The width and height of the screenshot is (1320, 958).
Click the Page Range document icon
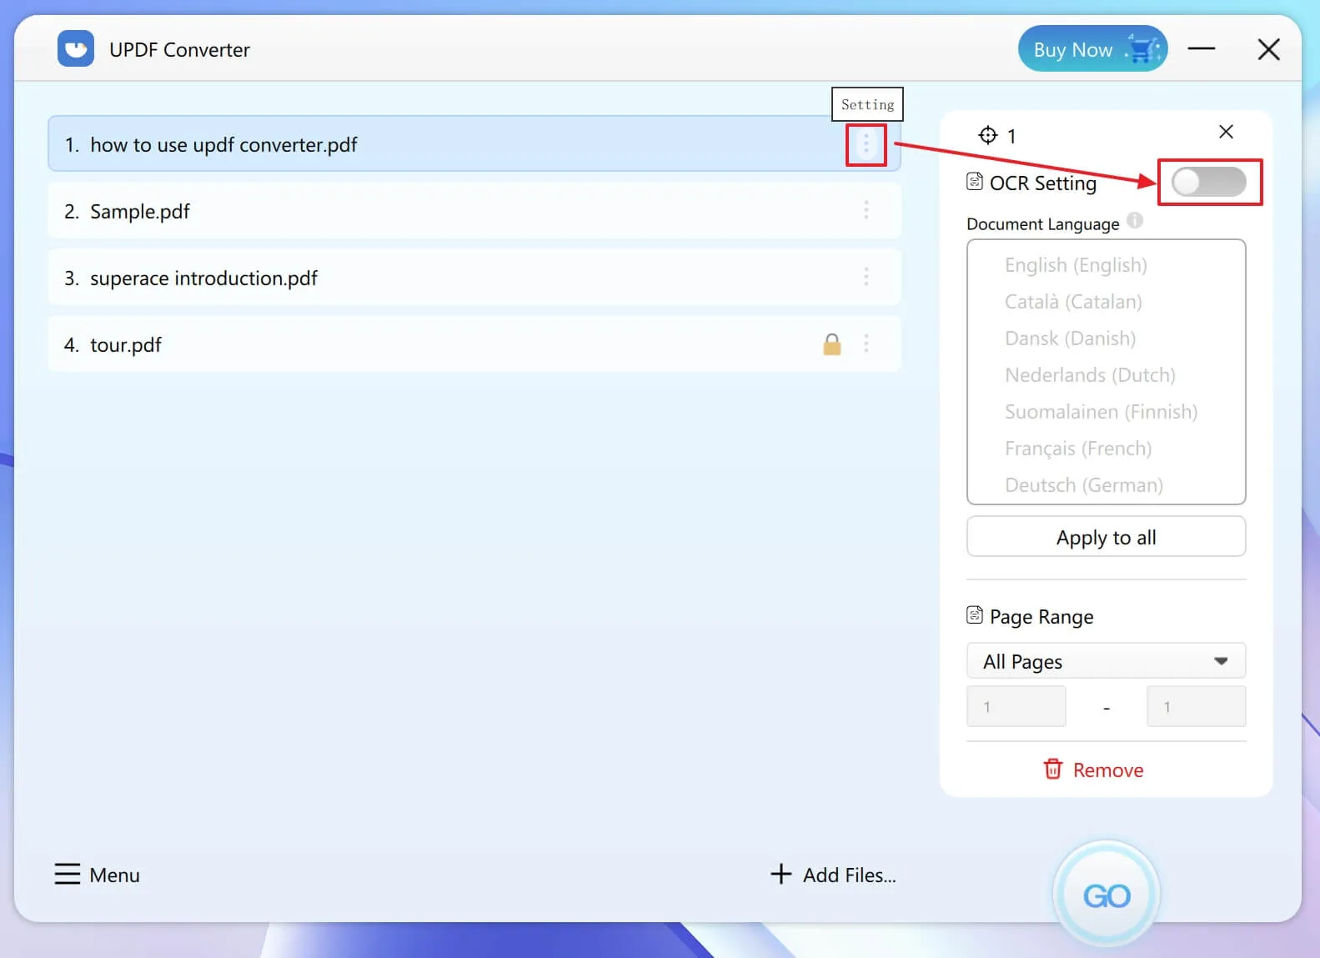point(975,615)
